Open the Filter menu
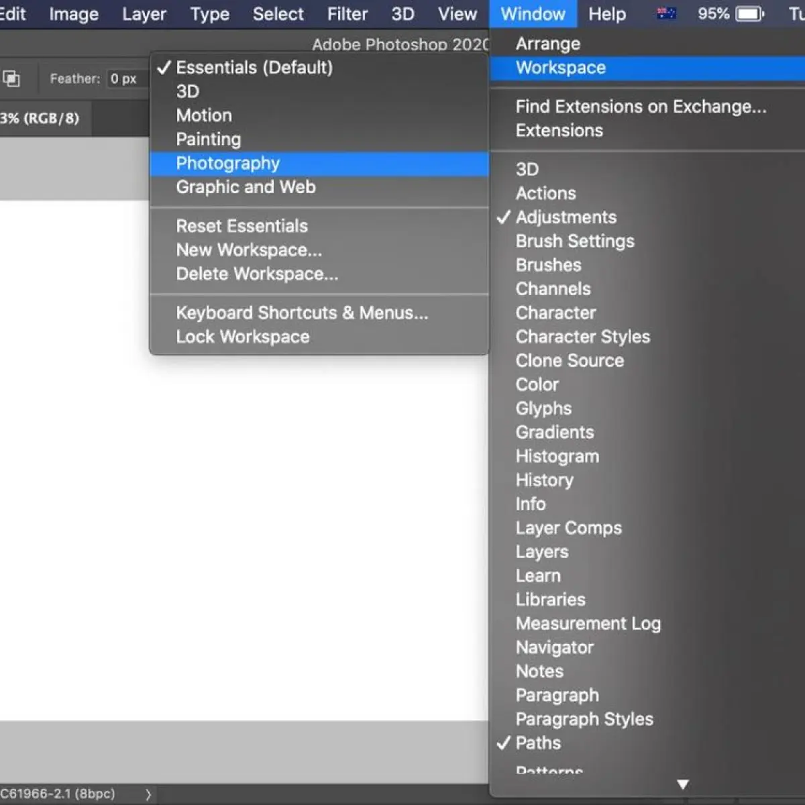 347,14
